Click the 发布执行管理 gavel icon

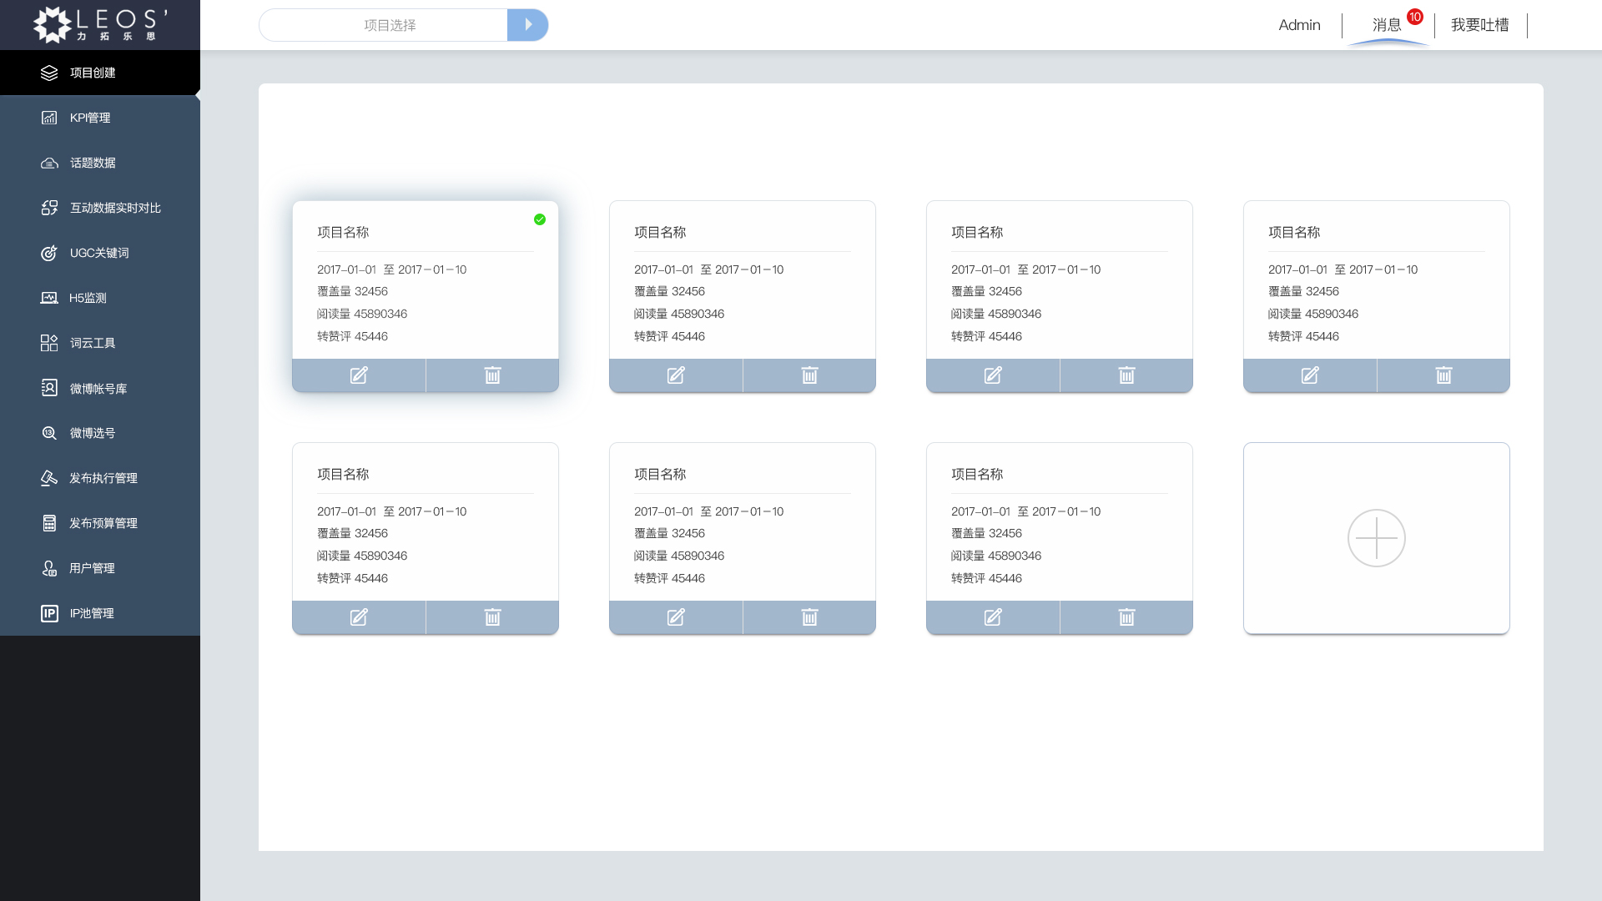point(49,478)
